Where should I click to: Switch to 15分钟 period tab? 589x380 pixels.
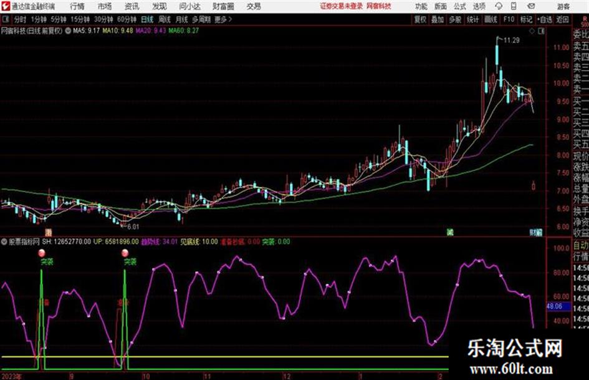coord(80,19)
